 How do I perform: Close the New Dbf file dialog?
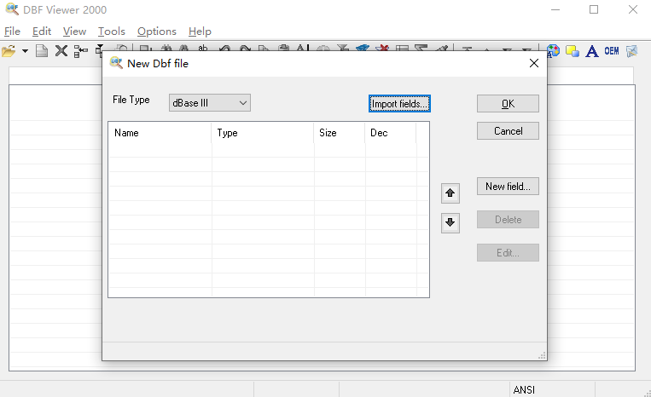534,63
